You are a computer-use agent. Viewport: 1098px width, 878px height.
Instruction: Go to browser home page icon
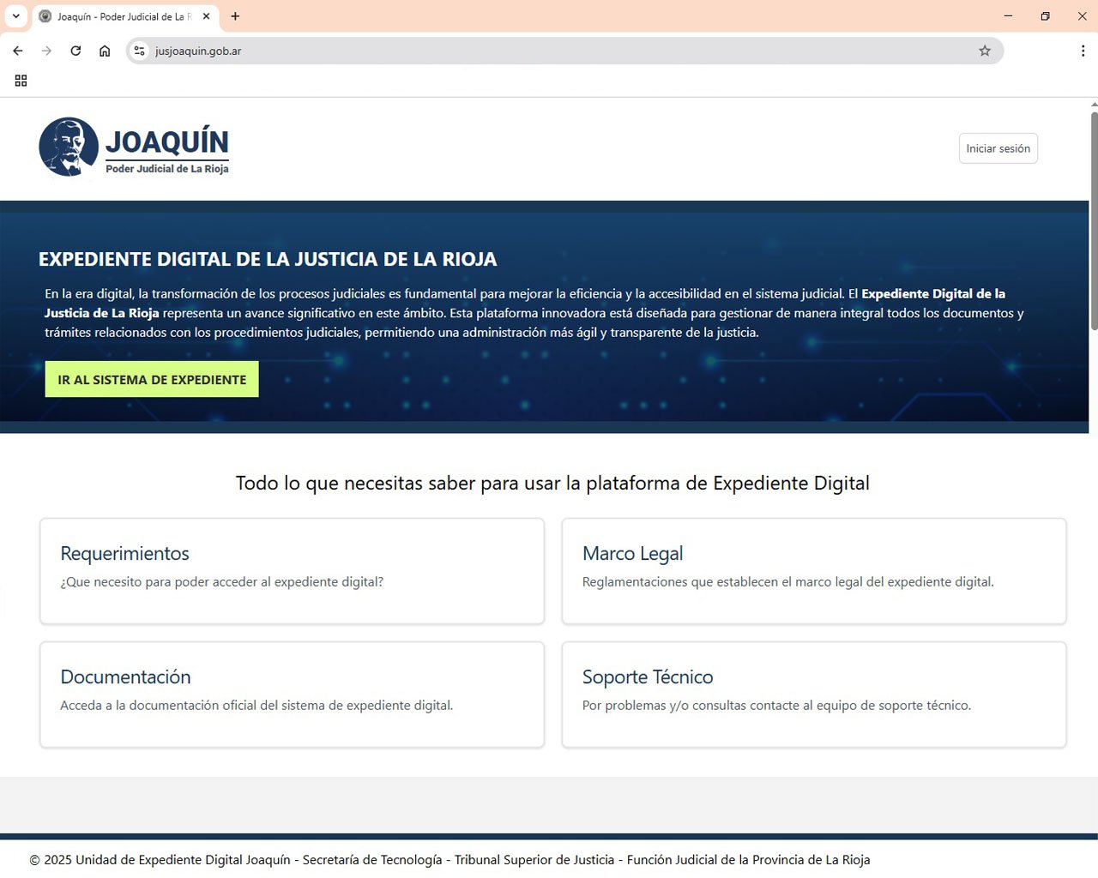tap(105, 51)
